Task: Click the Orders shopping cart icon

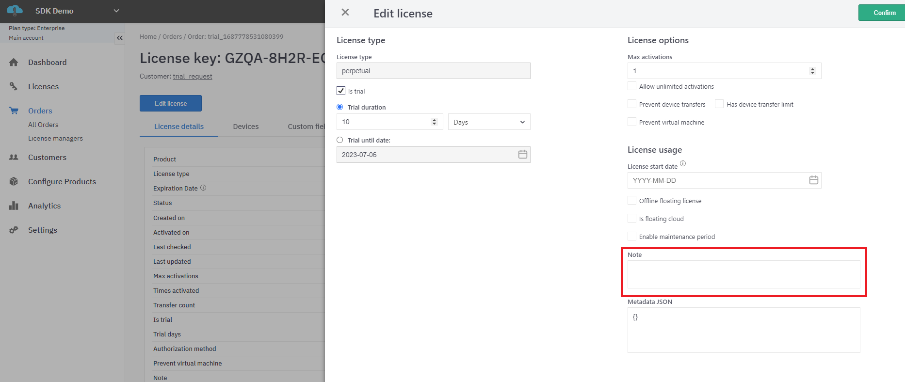Action: 14,111
